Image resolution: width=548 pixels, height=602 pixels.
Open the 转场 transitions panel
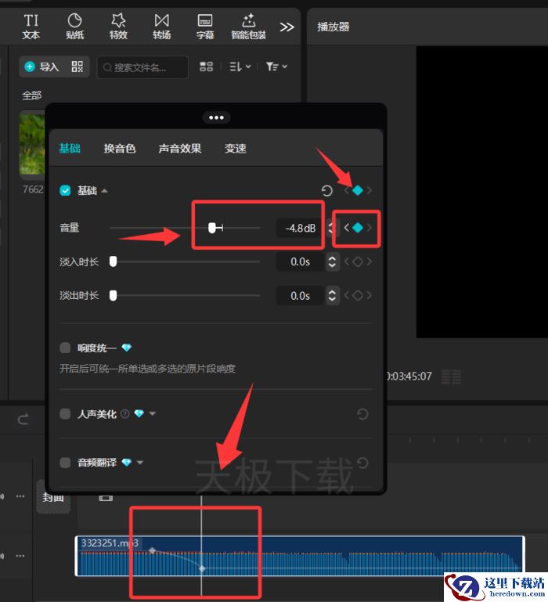(x=162, y=27)
